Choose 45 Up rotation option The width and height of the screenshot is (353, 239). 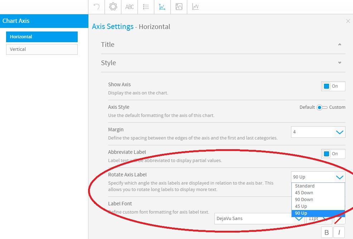point(318,206)
